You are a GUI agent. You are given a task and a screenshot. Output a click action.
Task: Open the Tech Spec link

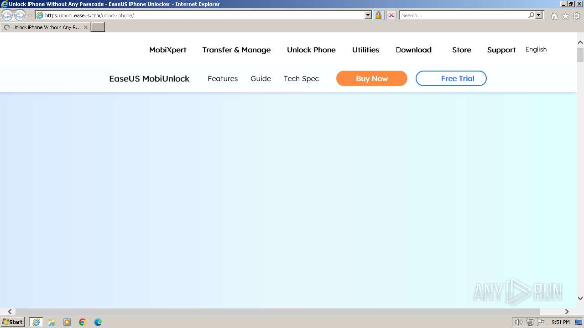coord(301,79)
